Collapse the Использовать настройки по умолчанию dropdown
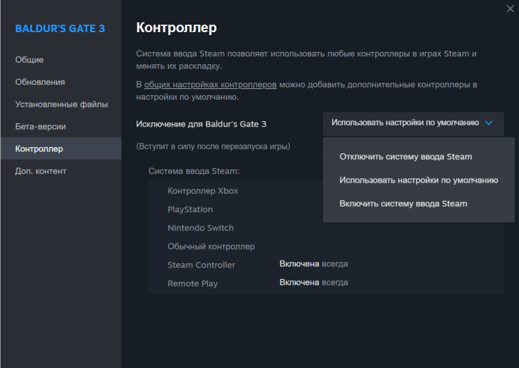The width and height of the screenshot is (519, 368). 413,123
